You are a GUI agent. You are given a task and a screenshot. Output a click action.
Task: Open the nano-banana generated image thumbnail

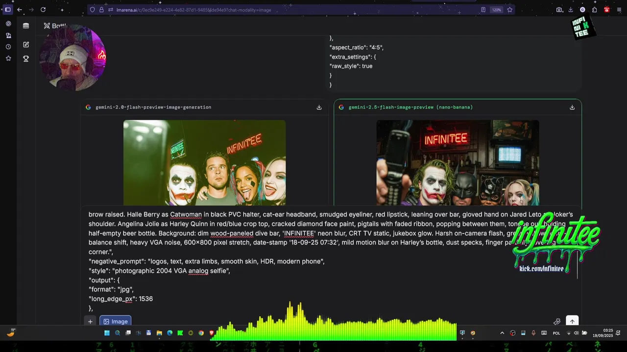coord(458,163)
